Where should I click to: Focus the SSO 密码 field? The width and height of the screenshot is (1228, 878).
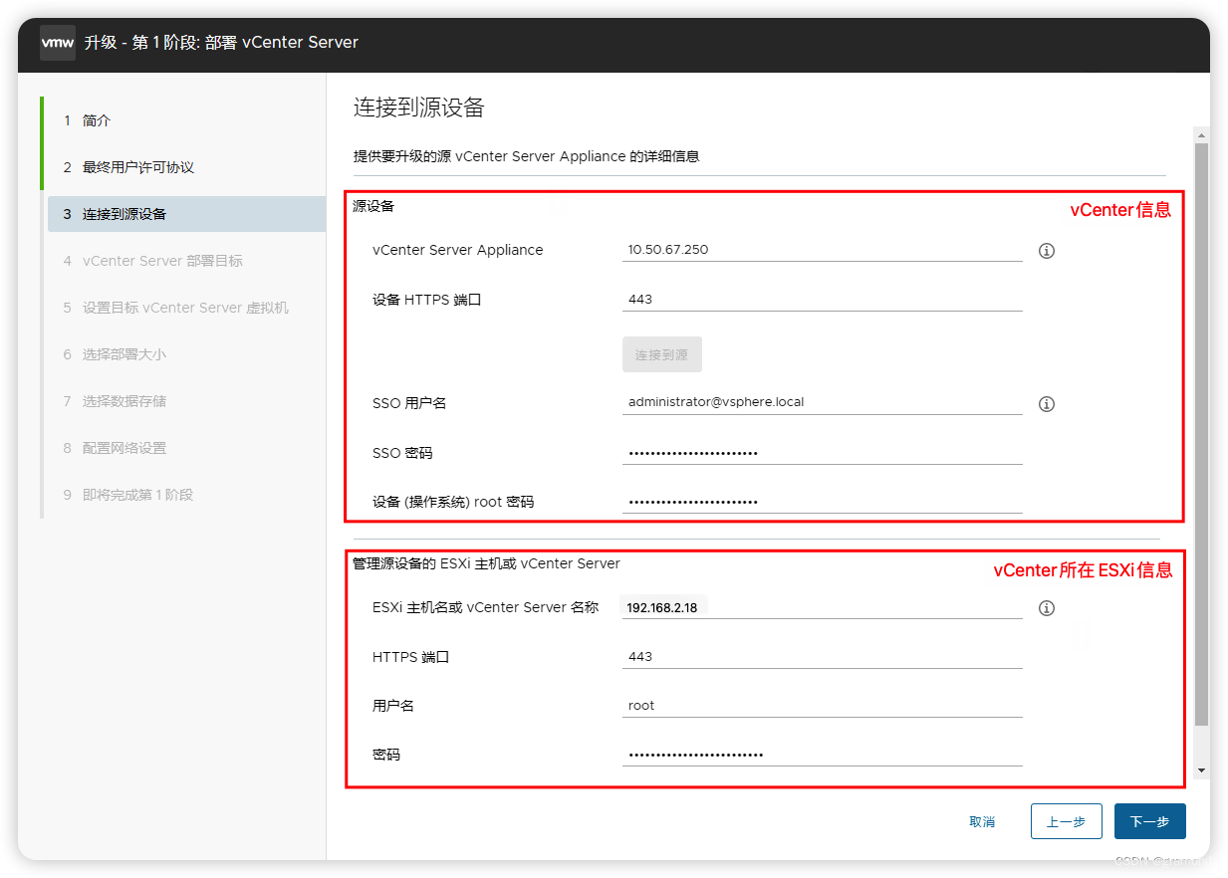823,453
